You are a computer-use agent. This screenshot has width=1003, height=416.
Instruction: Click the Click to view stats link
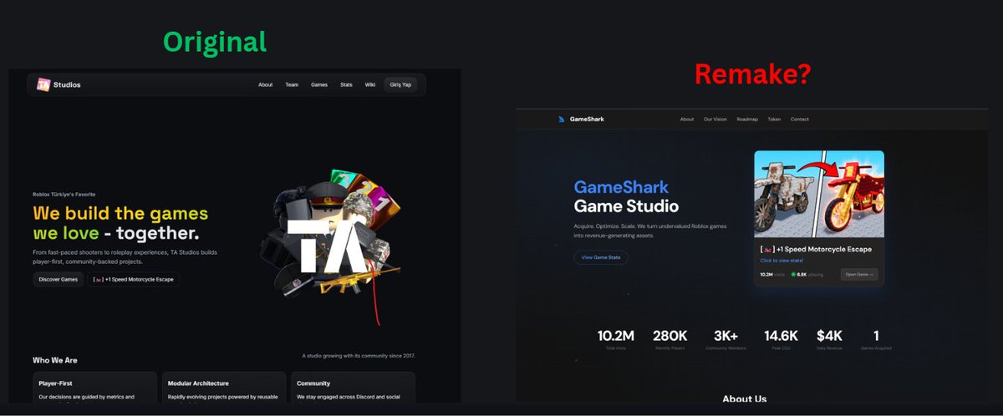(x=782, y=261)
